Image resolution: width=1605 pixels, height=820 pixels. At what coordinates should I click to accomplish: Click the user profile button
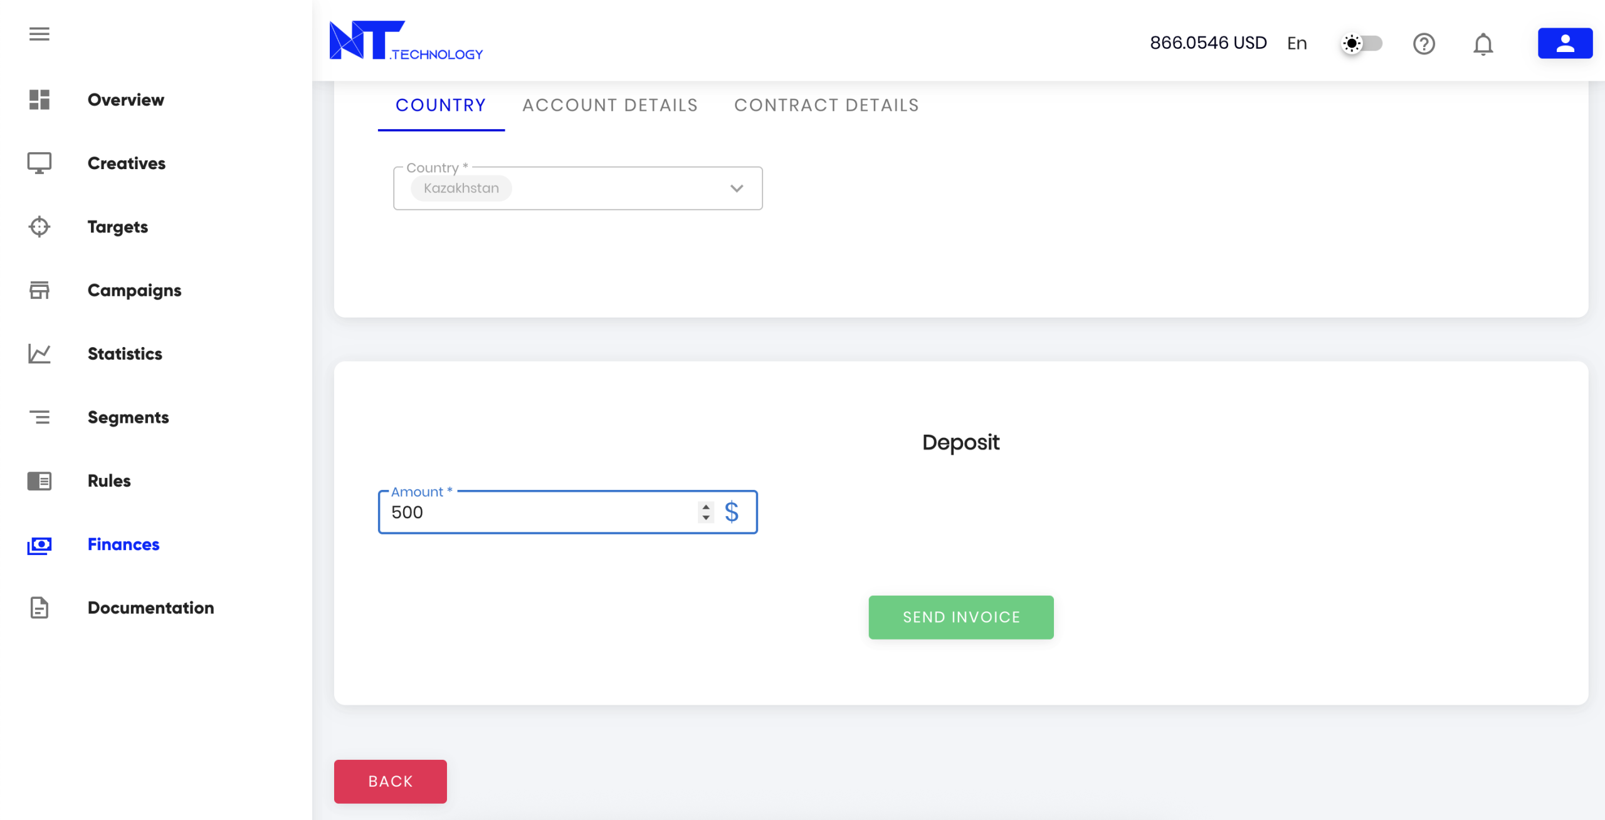(x=1565, y=43)
